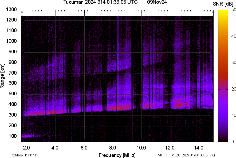Click the SNR [dB] colorbar heading
This screenshot has height=158, width=236.
223,4
